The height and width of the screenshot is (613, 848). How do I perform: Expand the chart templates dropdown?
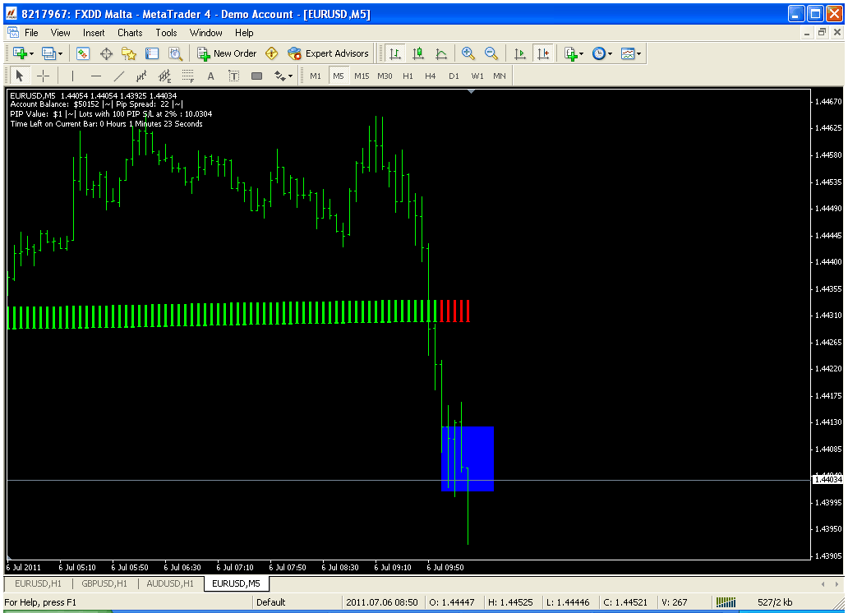pos(632,53)
